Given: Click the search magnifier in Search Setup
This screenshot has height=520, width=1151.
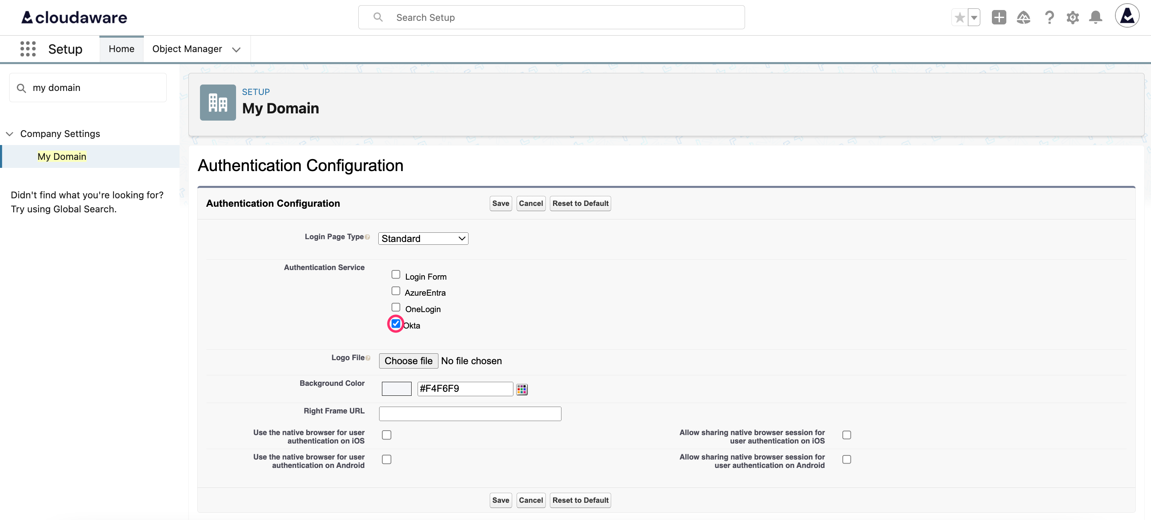Looking at the screenshot, I should (378, 17).
